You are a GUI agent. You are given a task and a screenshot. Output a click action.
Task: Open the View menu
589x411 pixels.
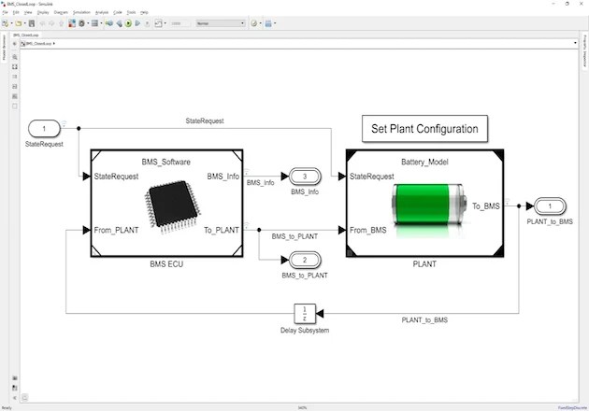click(x=28, y=12)
